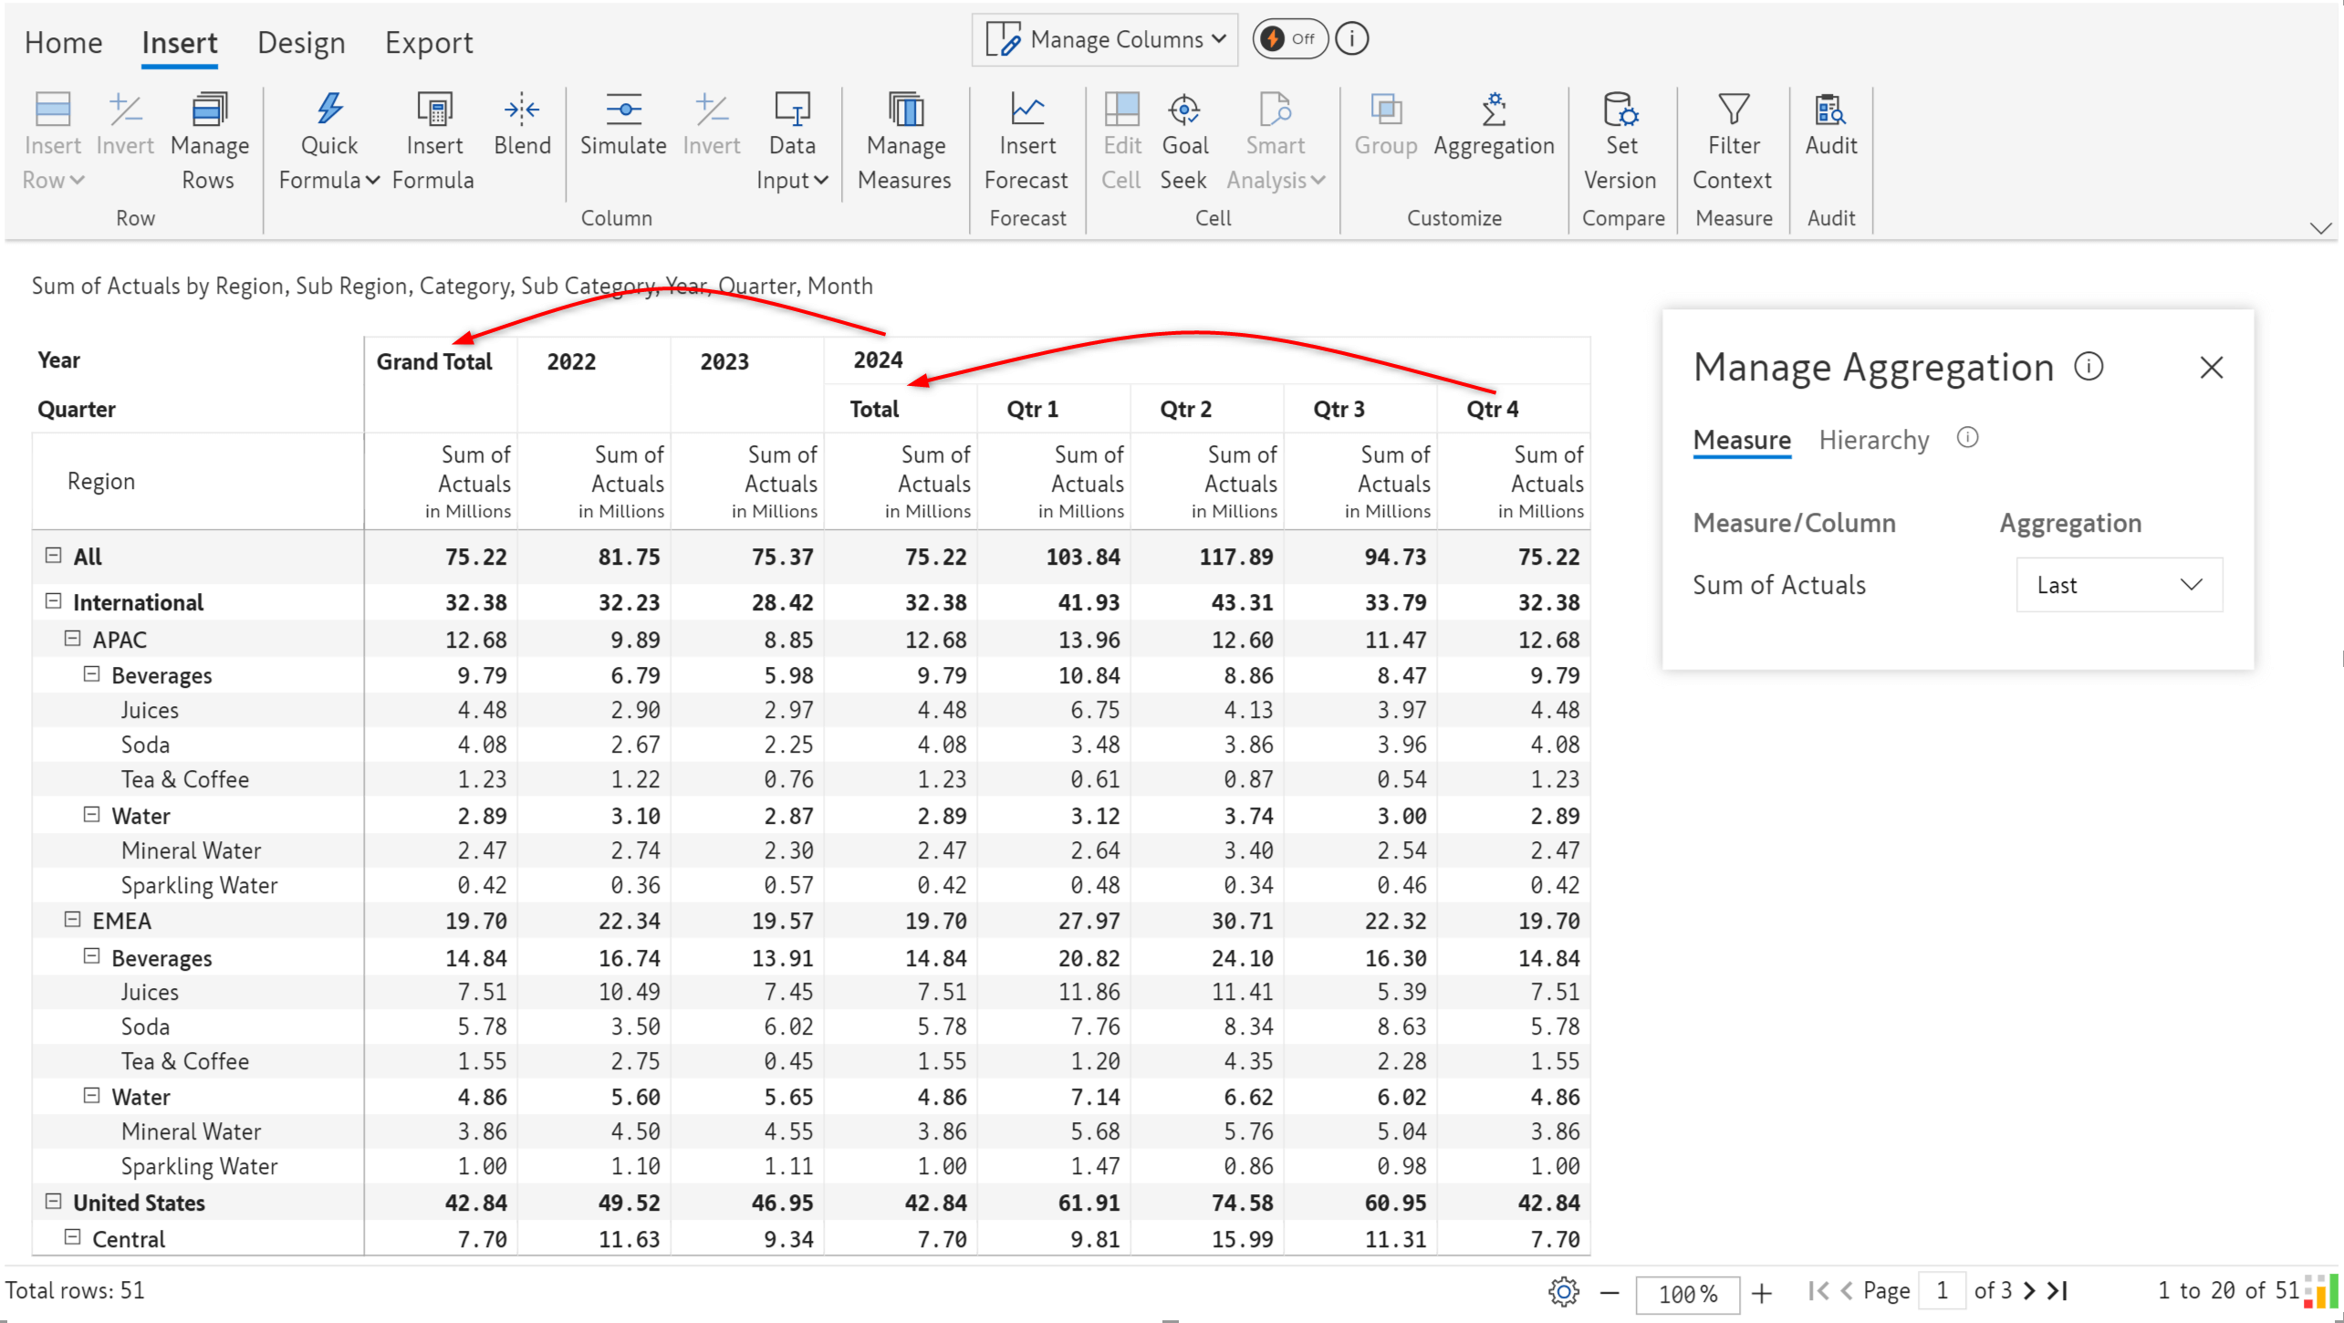Viewport: 2344px width, 1323px height.
Task: Switch to the Insert tab
Action: (179, 43)
